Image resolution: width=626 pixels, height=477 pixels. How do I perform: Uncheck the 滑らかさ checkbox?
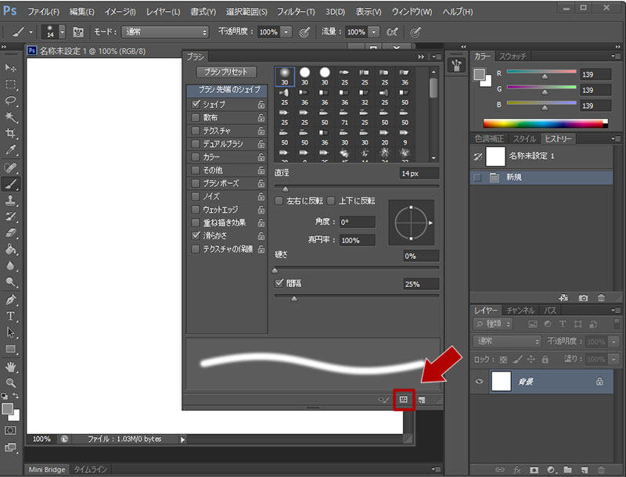(196, 235)
